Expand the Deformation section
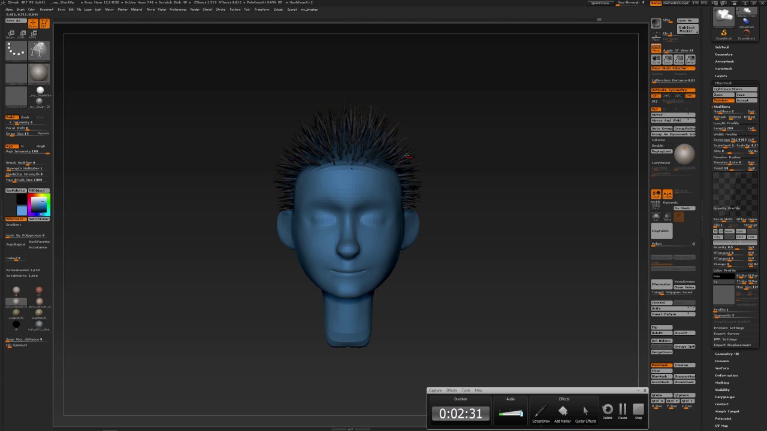 pyautogui.click(x=726, y=375)
